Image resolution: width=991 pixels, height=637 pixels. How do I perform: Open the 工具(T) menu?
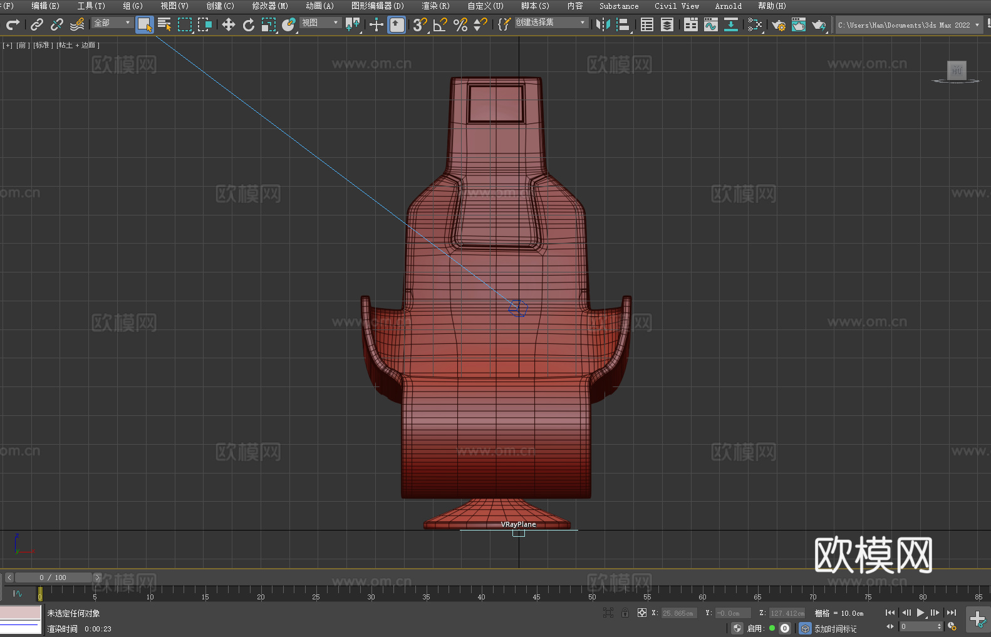pos(91,6)
